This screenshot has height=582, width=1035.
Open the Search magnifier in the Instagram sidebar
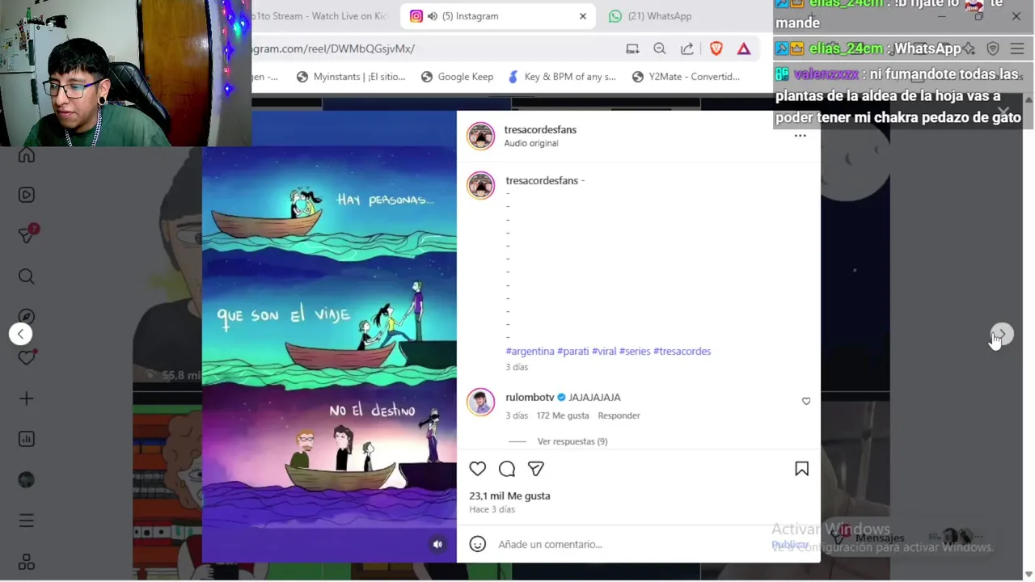tap(27, 276)
